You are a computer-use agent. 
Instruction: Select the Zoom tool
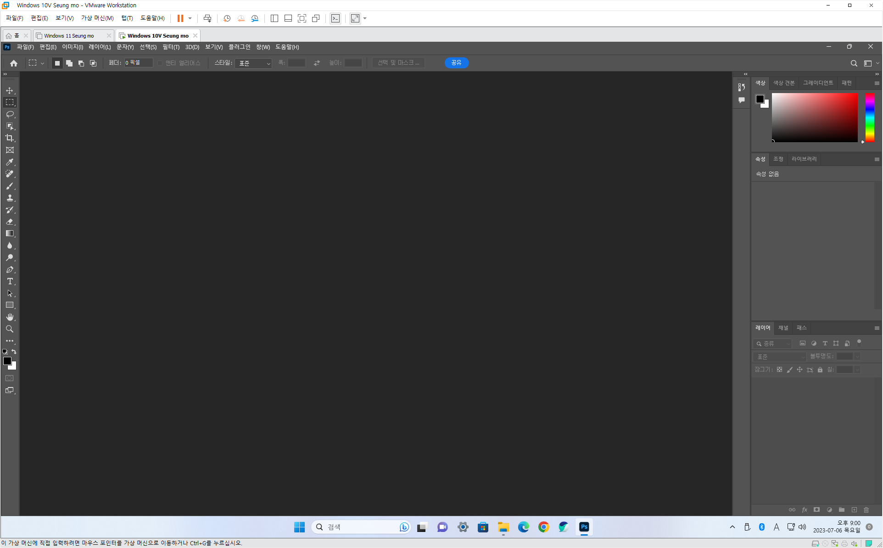pyautogui.click(x=10, y=329)
